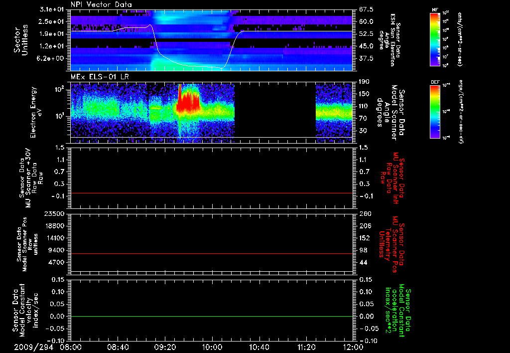Click the "12:00" time axis label
Viewport: 510px width, 353px height.
(353, 347)
